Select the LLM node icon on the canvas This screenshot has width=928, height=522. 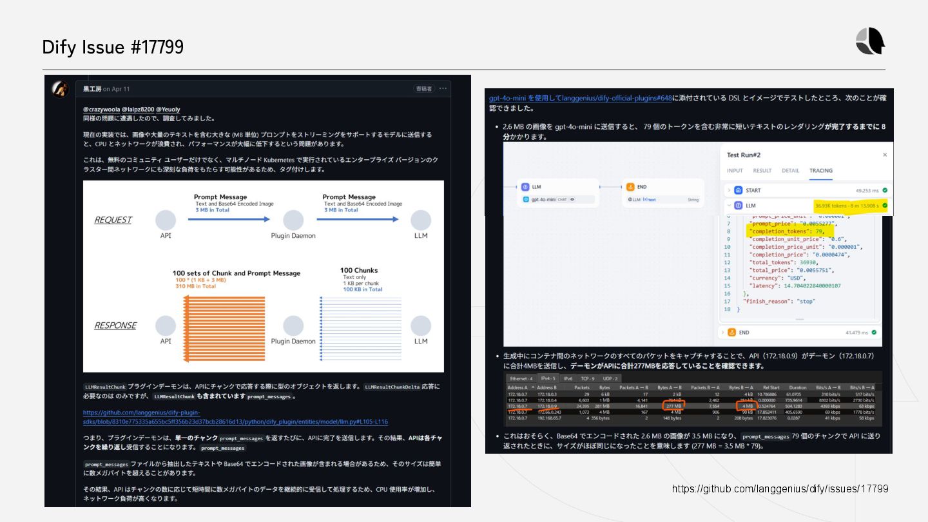coord(525,187)
